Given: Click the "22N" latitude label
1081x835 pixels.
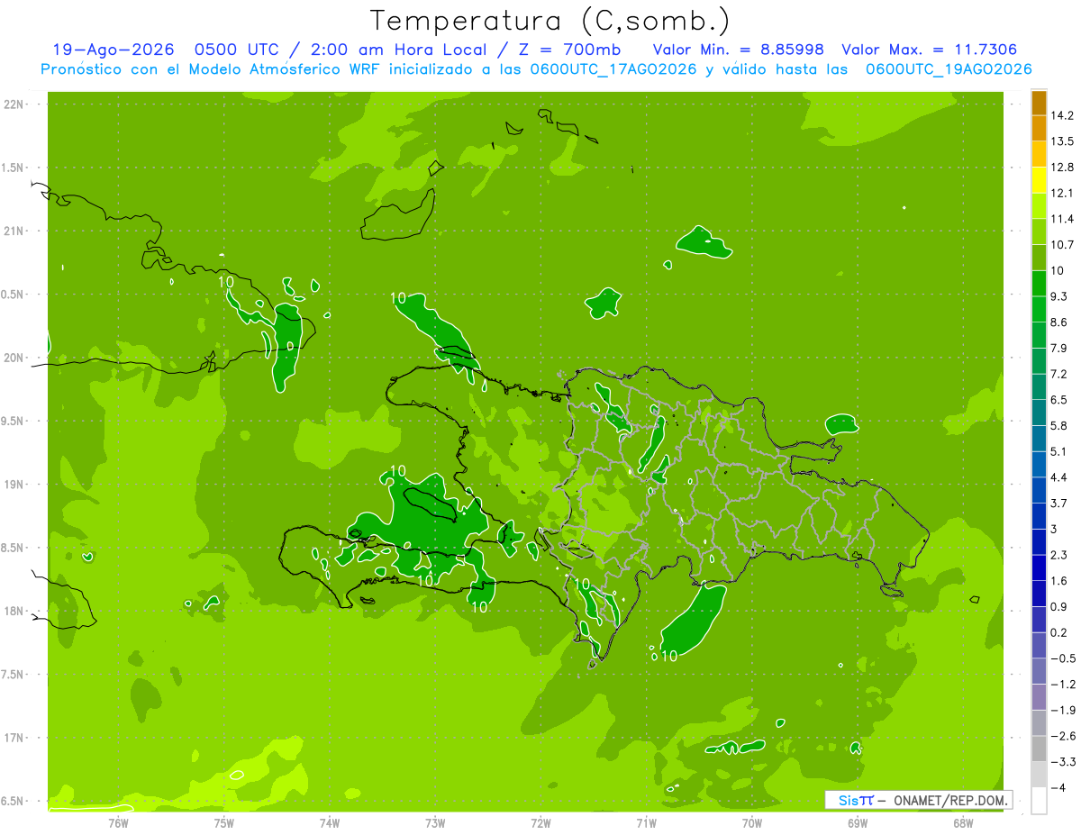Looking at the screenshot, I should coord(14,104).
